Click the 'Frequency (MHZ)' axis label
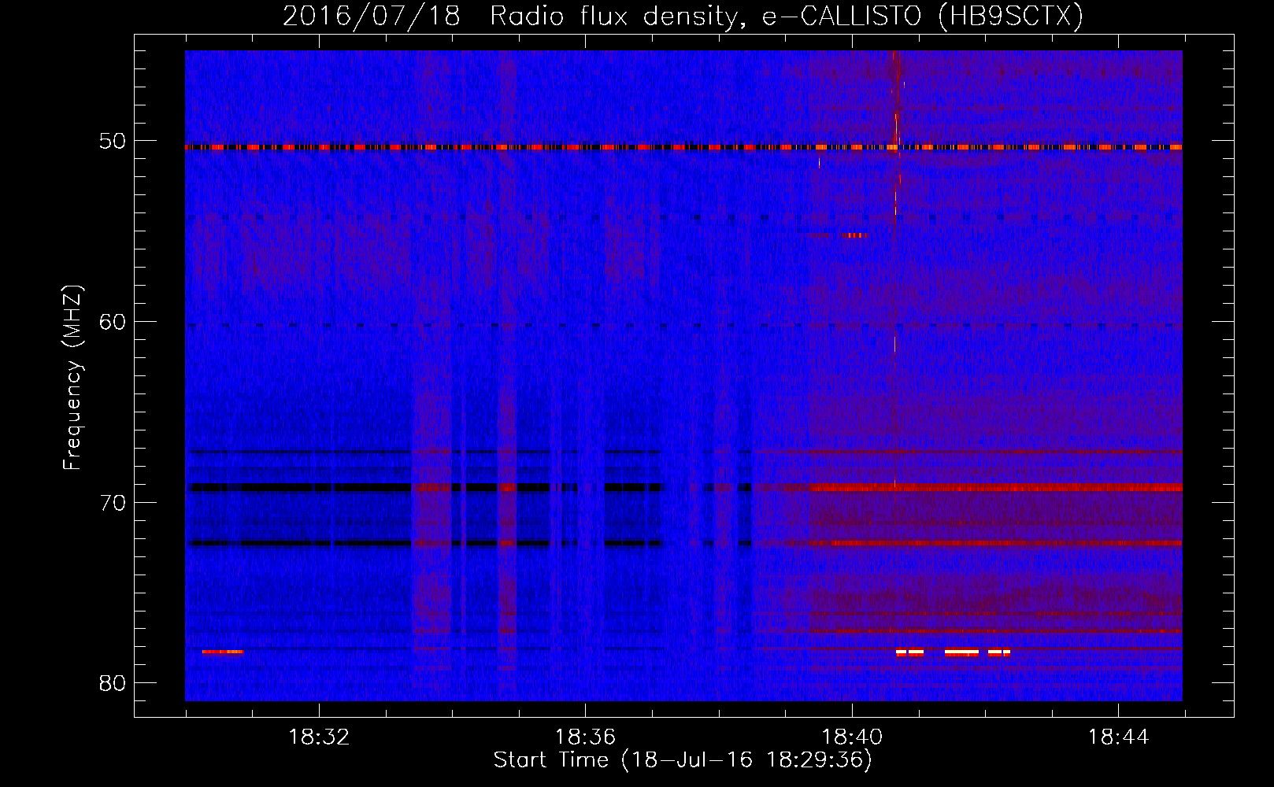 (x=72, y=377)
